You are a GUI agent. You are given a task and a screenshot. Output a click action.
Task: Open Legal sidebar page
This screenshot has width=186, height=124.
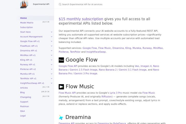(23, 116)
